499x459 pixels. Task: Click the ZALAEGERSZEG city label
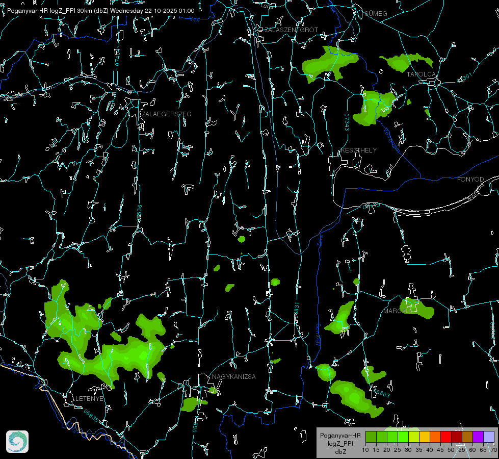click(167, 114)
